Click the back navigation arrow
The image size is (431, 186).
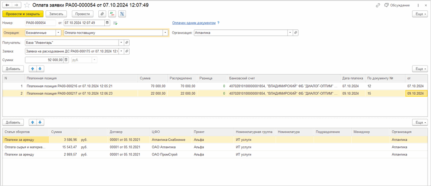pos(6,5)
